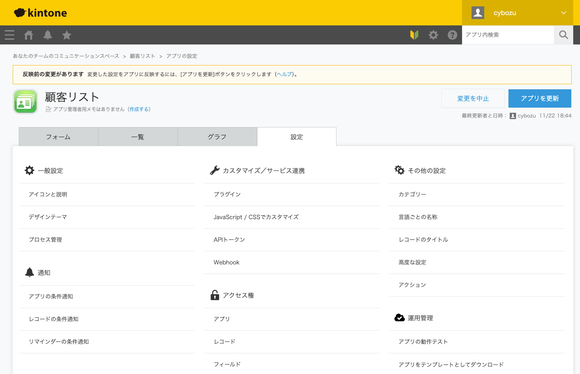Open 言語ごとの名称 settings
Viewport: 580px width, 374px height.
[477, 217]
